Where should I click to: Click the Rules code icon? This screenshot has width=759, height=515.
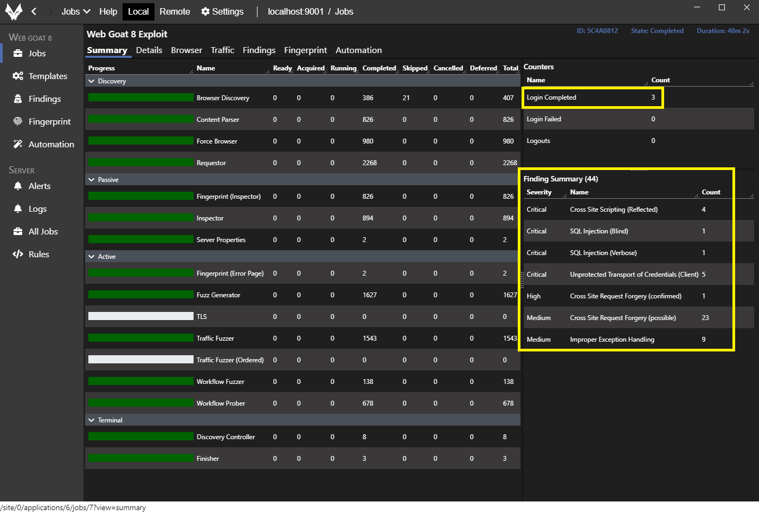pos(18,254)
